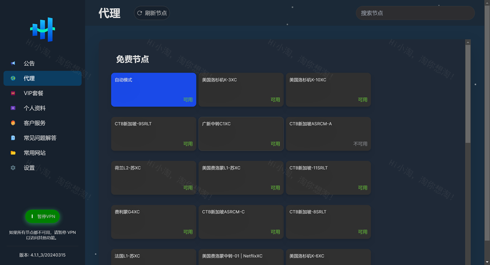
Task: Toggle the 暂停VPN button
Action: (42, 216)
